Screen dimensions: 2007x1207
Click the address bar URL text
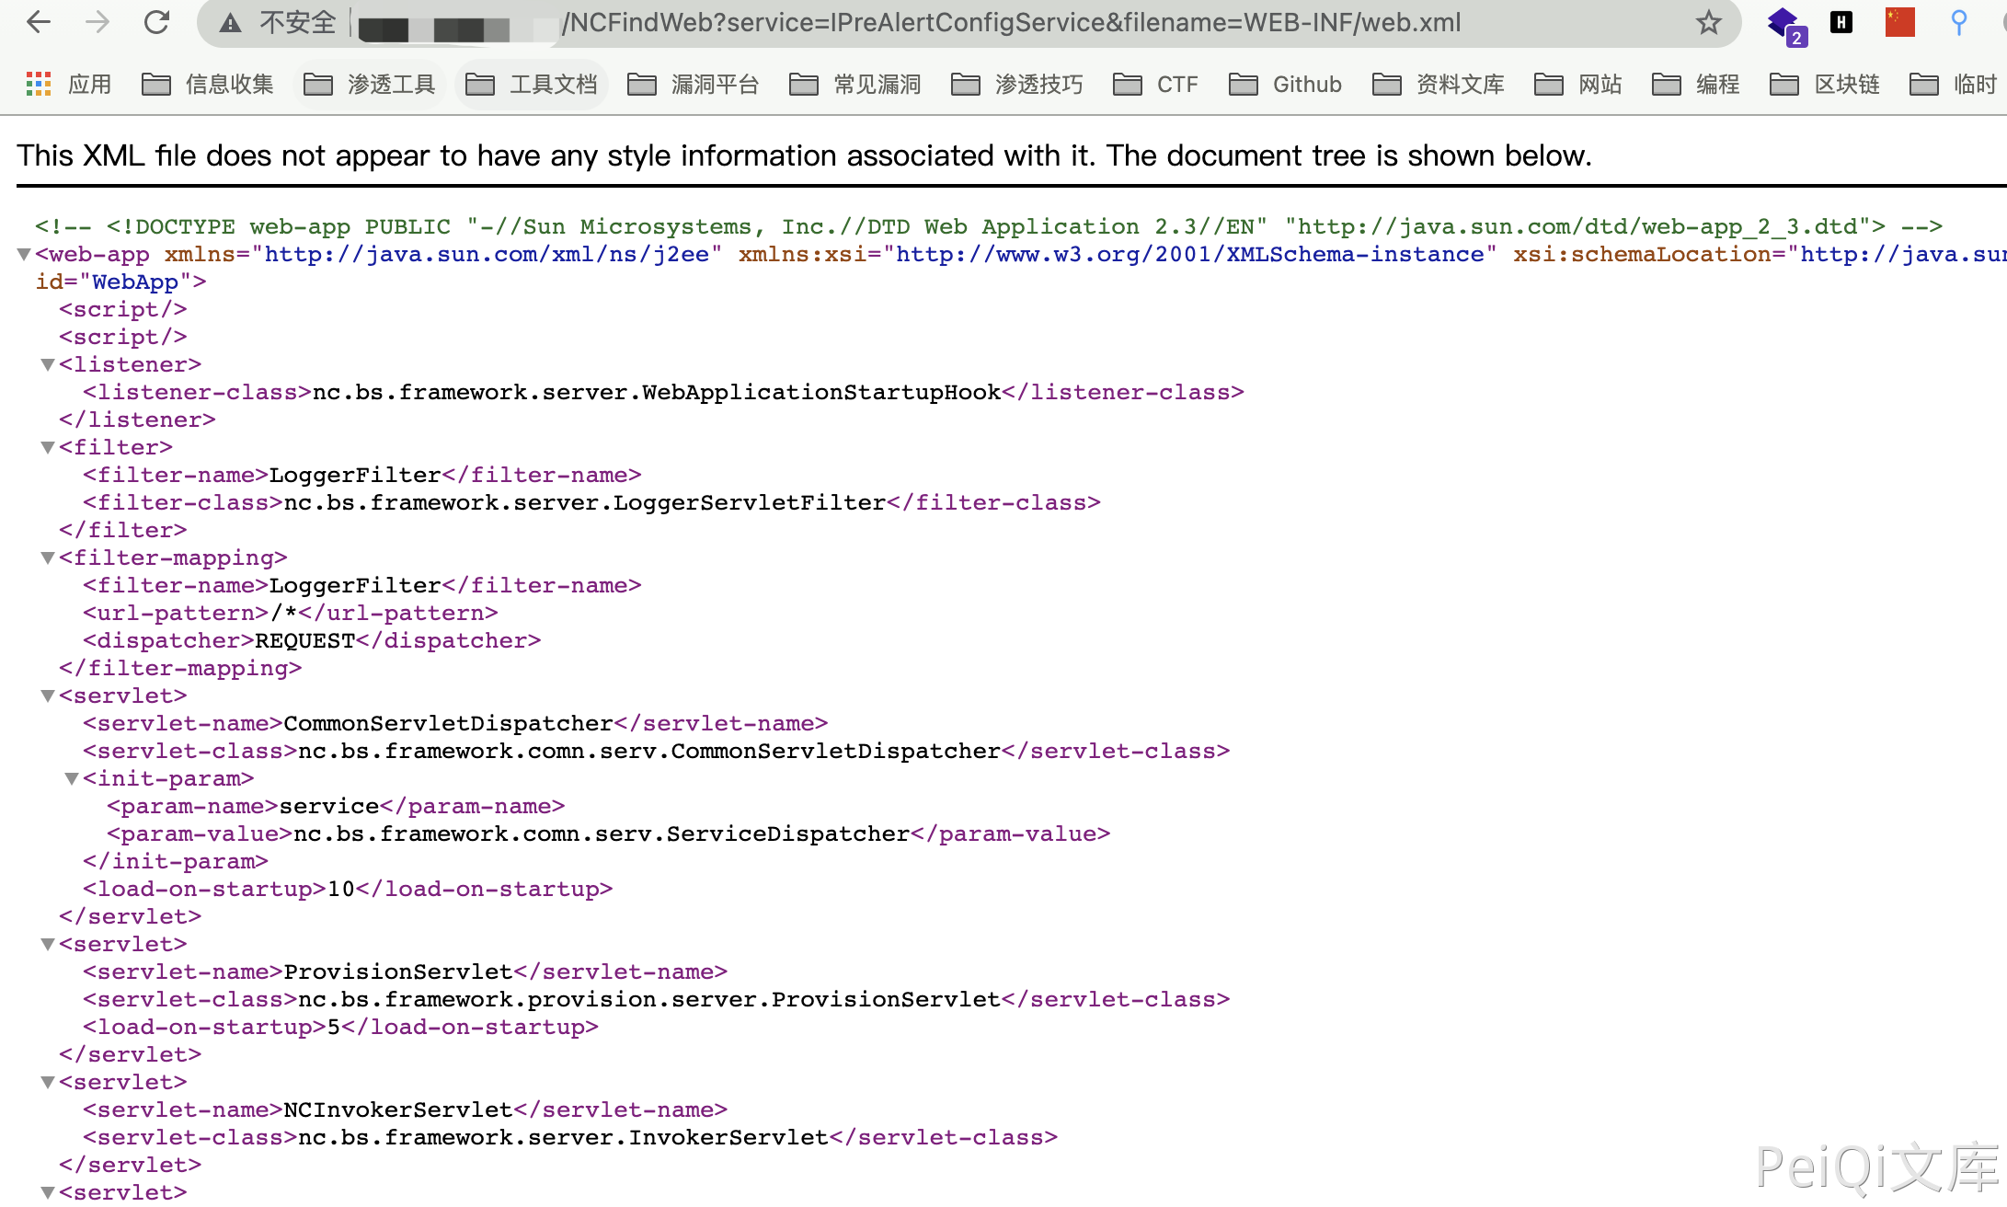point(1012,23)
